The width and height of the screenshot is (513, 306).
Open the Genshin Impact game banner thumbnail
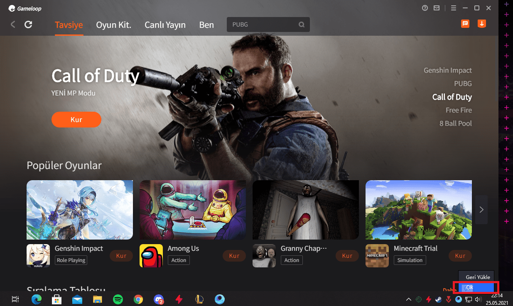[x=80, y=210]
